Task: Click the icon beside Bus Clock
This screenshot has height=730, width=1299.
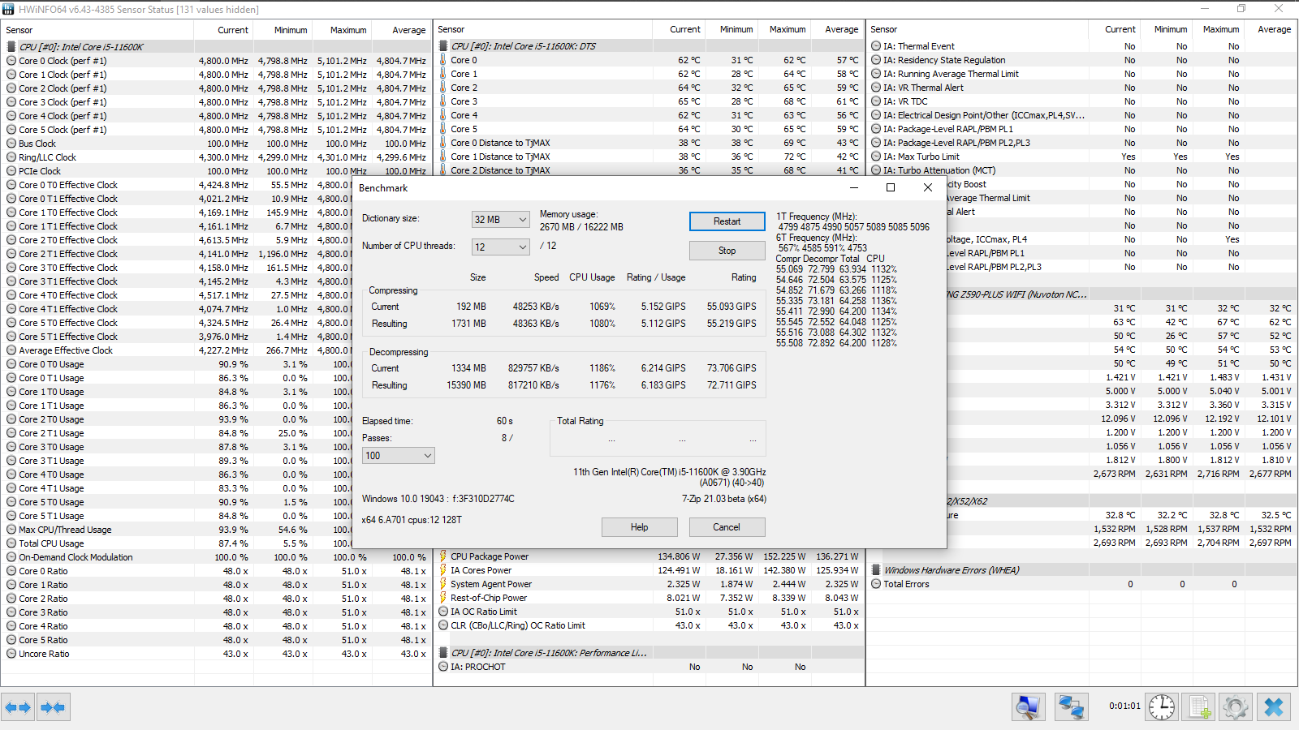Action: (x=11, y=144)
